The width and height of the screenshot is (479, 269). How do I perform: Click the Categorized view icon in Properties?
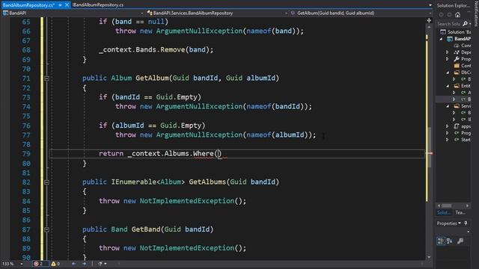click(441, 241)
